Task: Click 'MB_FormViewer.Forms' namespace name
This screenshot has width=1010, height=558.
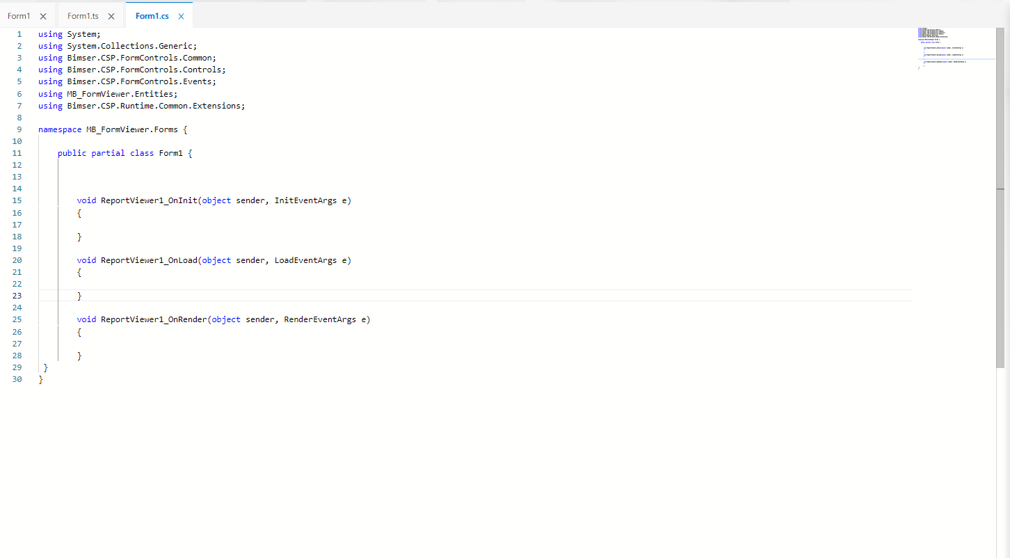Action: pyautogui.click(x=132, y=129)
